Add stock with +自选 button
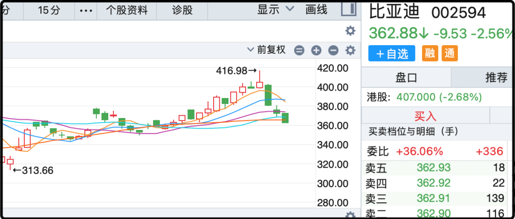Screen dimensions: 515x219 click(x=392, y=54)
